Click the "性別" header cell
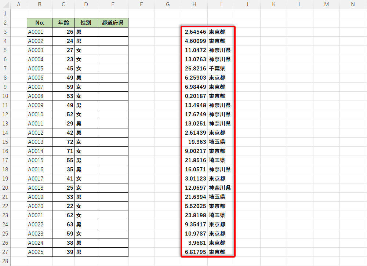Viewport: 367px width, 266px height. pyautogui.click(x=86, y=23)
